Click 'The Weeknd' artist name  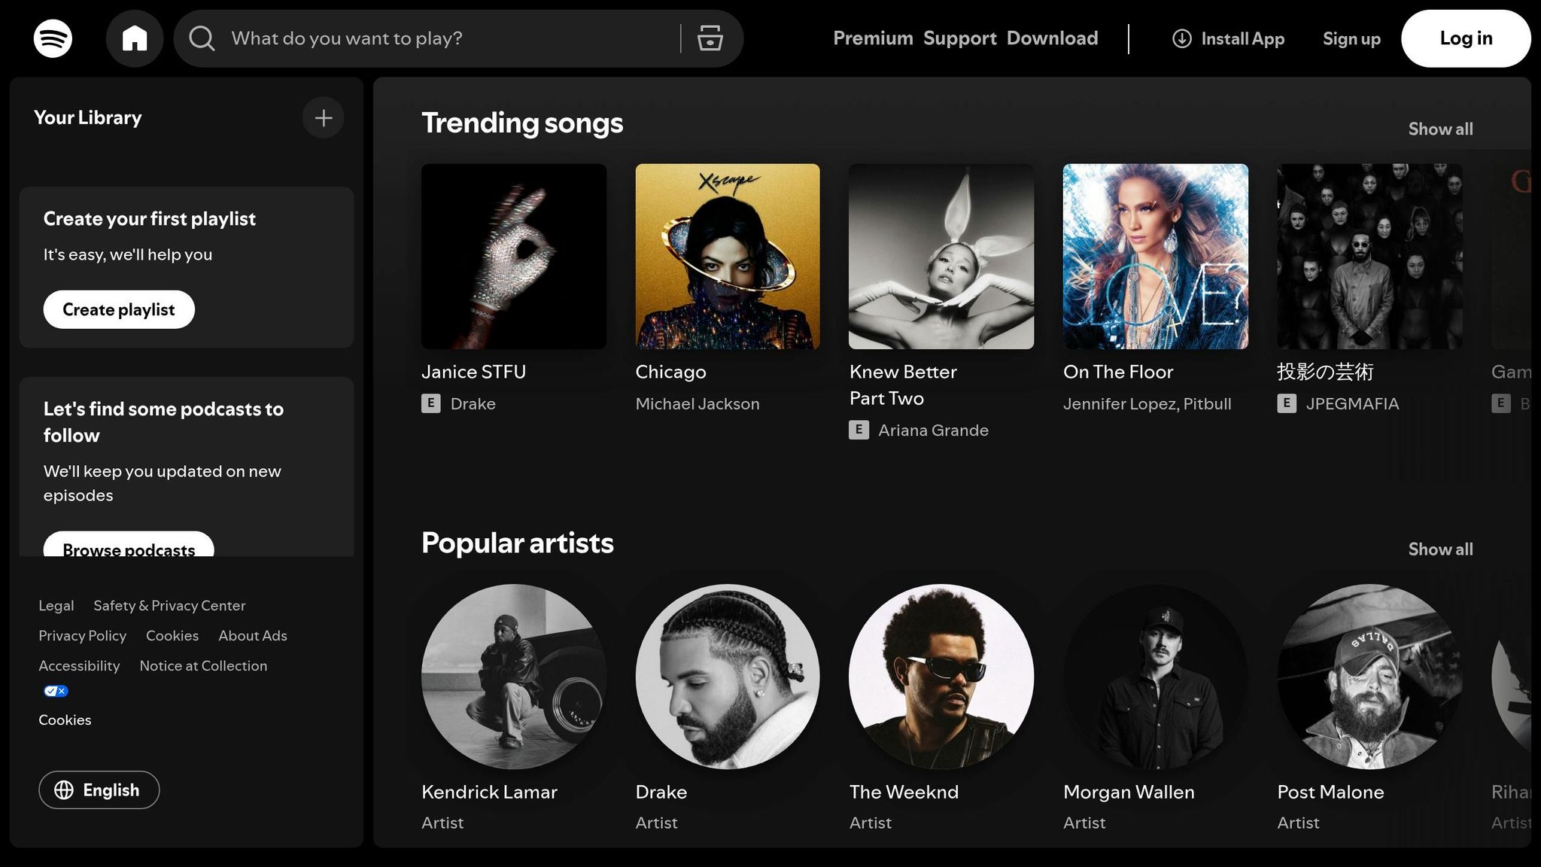[x=904, y=792]
